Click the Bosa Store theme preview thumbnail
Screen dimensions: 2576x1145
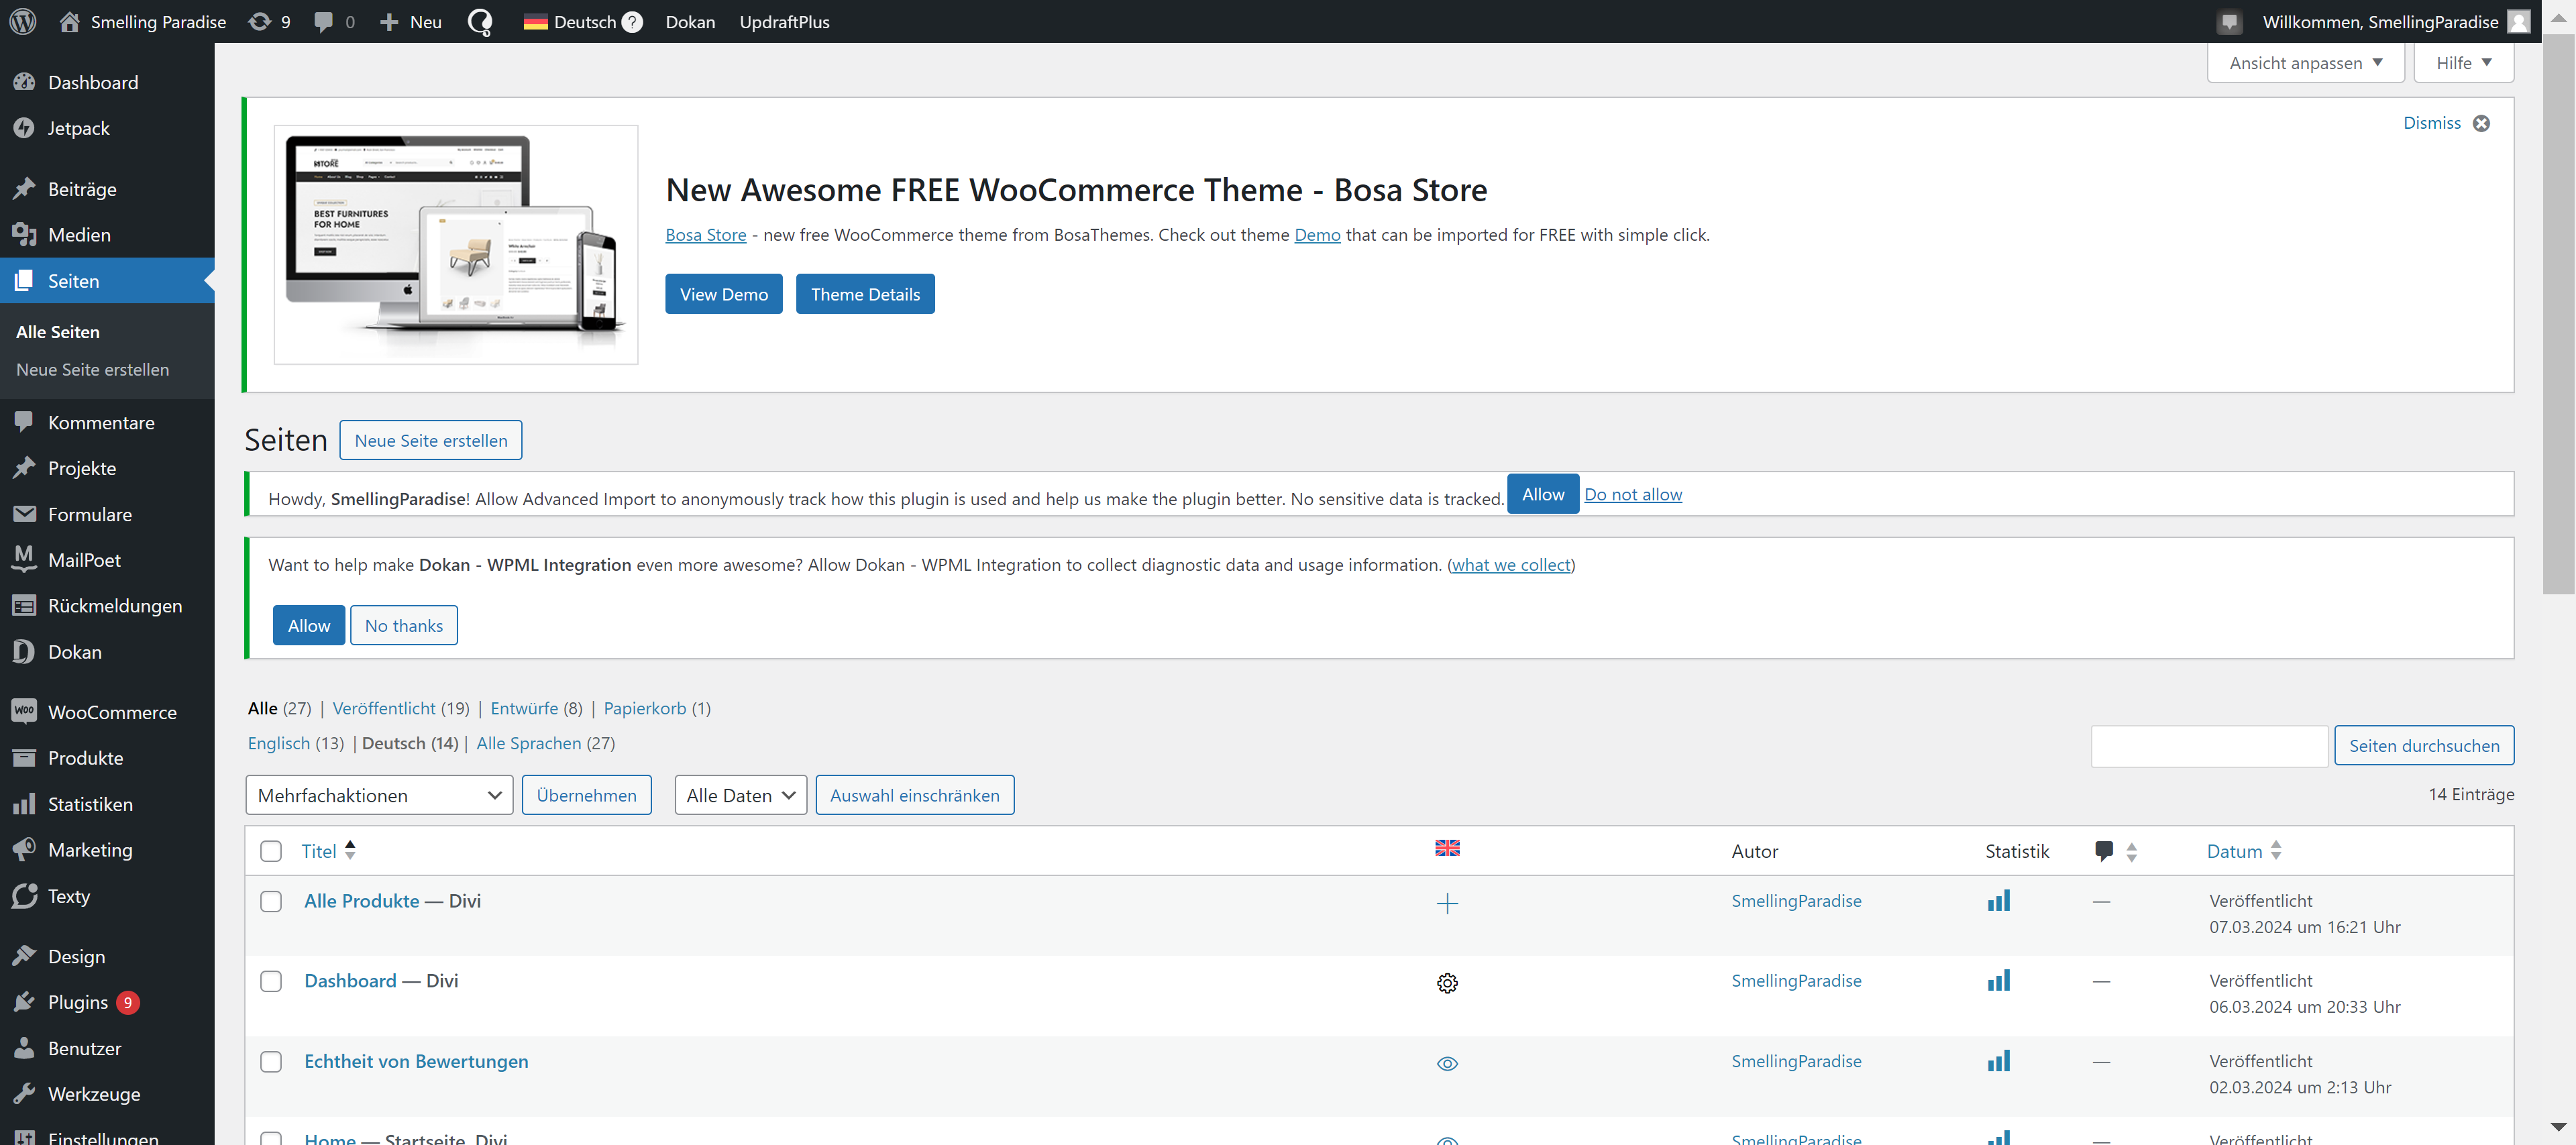[x=456, y=245]
